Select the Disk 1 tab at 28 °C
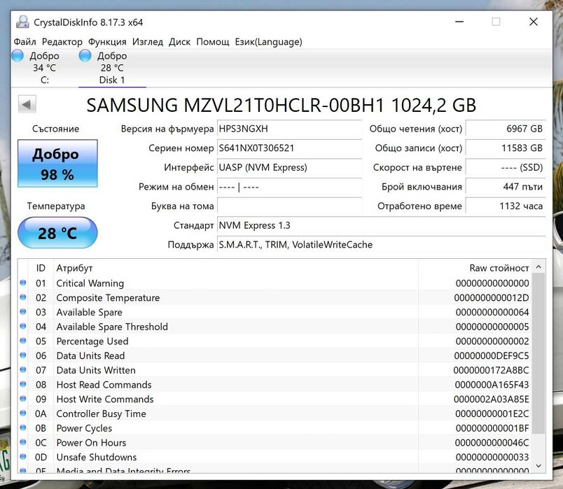The width and height of the screenshot is (563, 489). pos(112,67)
